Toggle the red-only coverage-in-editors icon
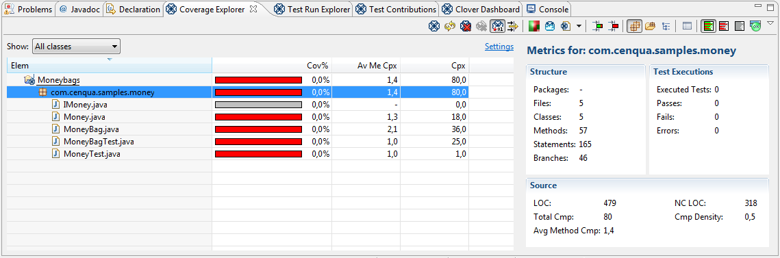This screenshot has width=780, height=258. [724, 26]
